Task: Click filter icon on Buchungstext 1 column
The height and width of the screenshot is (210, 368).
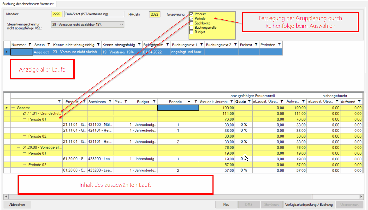Action: 201,45
